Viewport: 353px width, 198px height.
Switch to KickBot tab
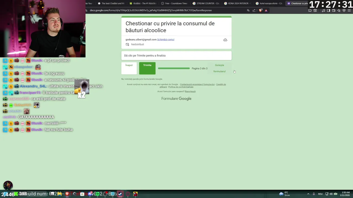pos(143,3)
